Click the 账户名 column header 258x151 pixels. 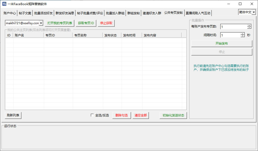28,35
